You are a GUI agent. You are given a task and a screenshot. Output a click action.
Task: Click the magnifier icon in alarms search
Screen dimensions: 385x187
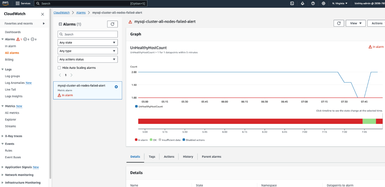[x=61, y=34]
